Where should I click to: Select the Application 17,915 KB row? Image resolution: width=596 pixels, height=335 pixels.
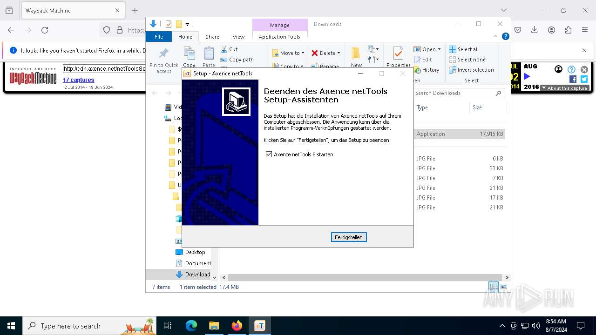459,134
